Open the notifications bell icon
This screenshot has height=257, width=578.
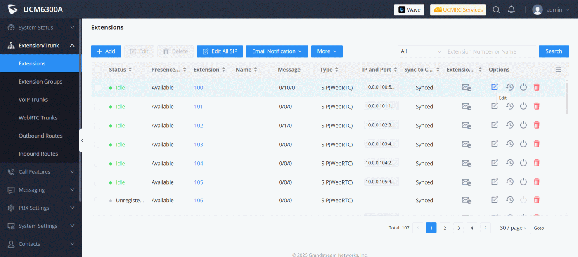point(511,10)
